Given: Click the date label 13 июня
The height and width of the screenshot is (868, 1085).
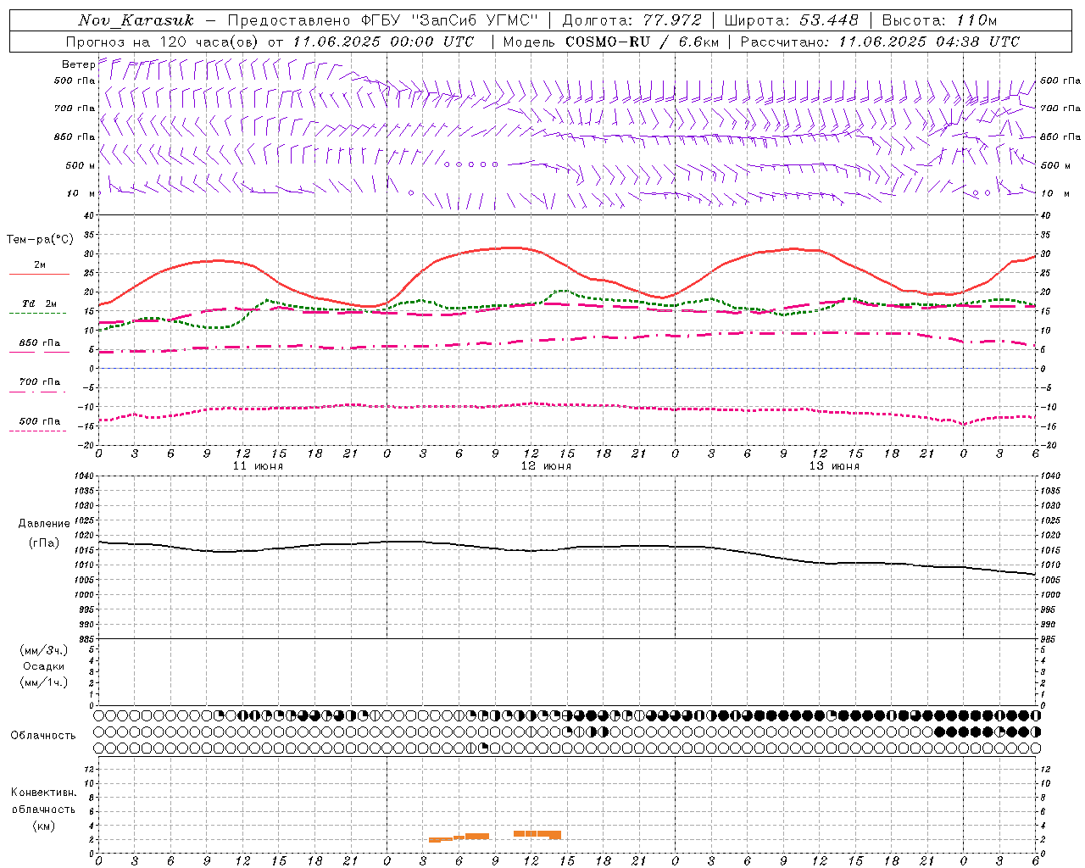Looking at the screenshot, I should click(834, 466).
